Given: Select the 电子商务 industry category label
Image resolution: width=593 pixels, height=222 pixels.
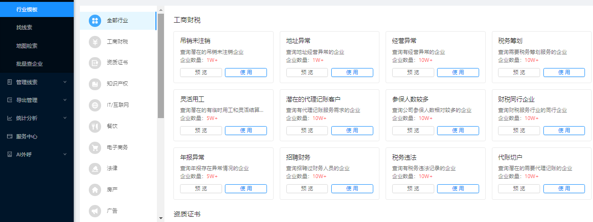Looking at the screenshot, I should [117, 147].
